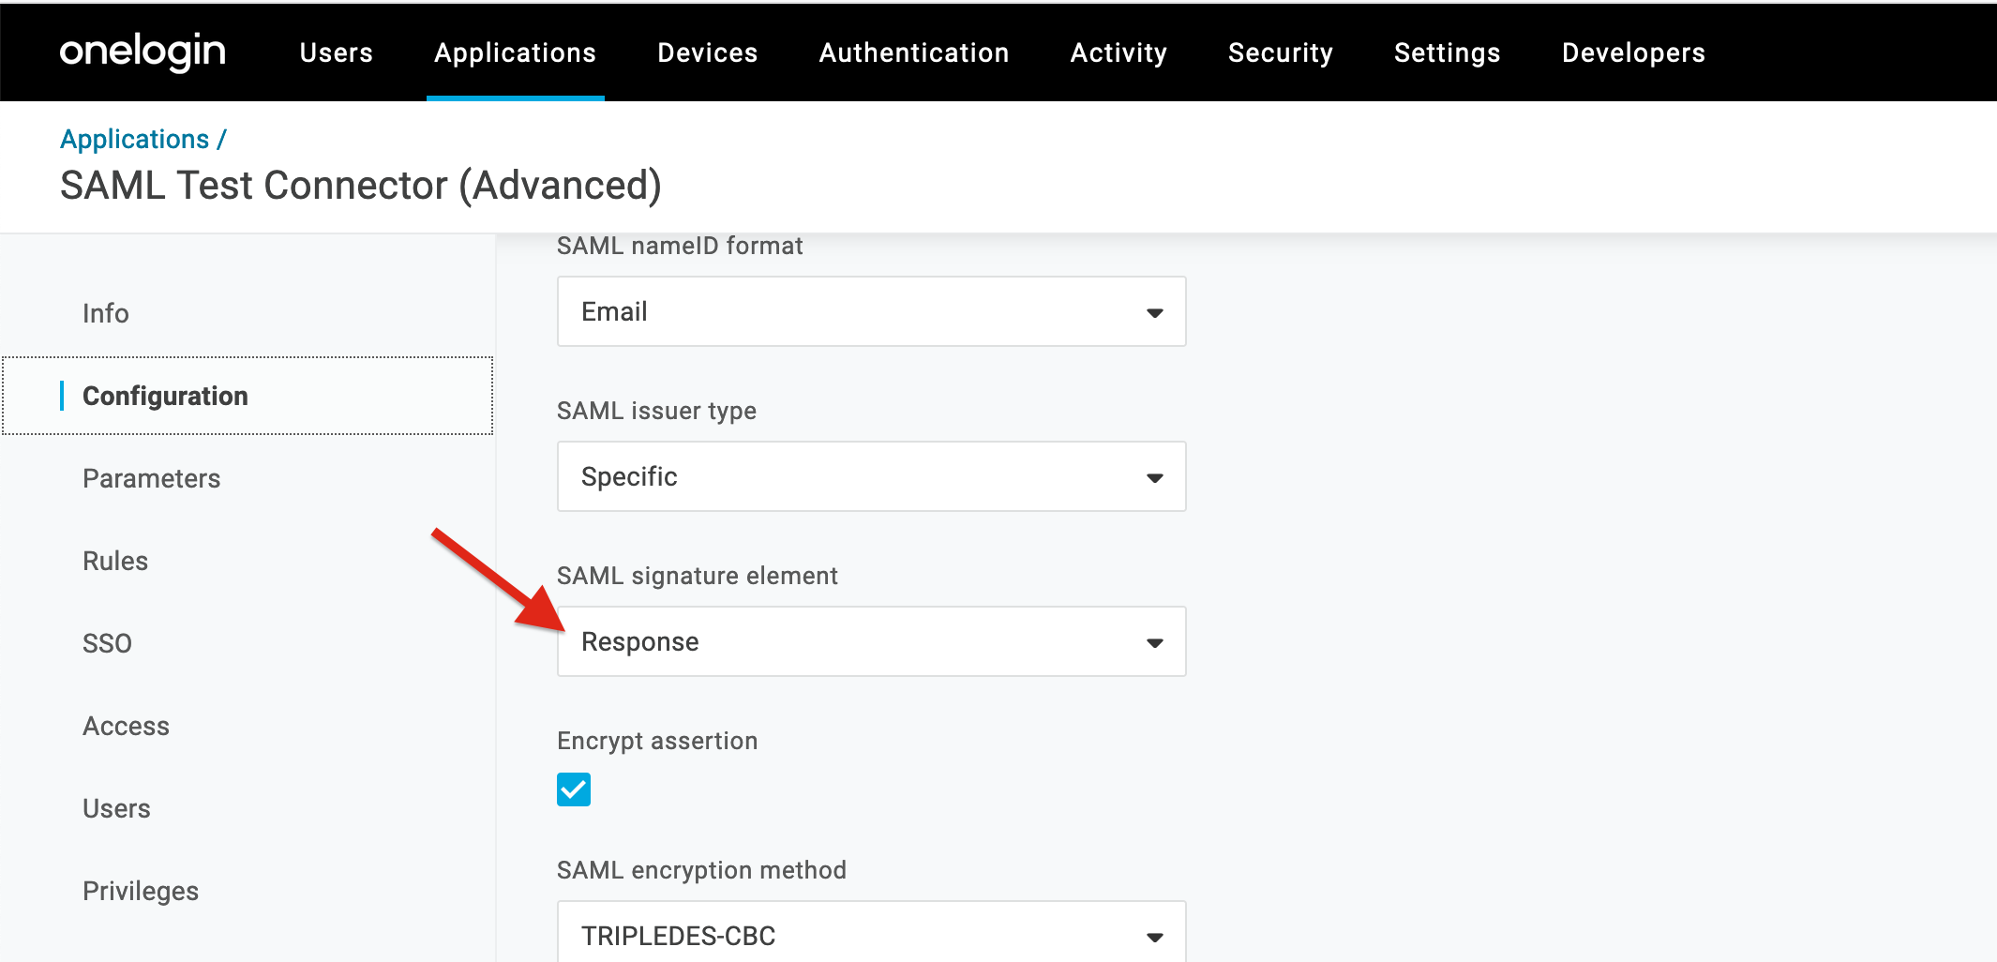
Task: Select the Rules sidebar tab
Action: (115, 561)
